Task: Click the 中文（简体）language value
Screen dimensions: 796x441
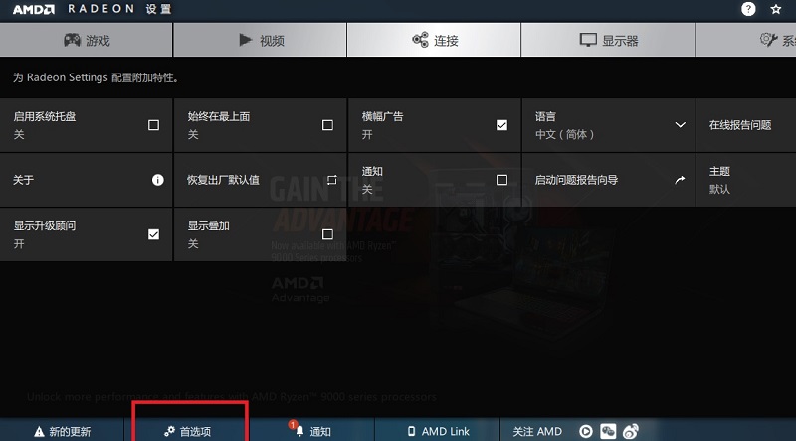Action: point(564,134)
